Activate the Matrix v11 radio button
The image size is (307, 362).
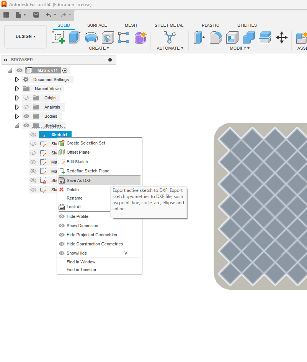65,70
